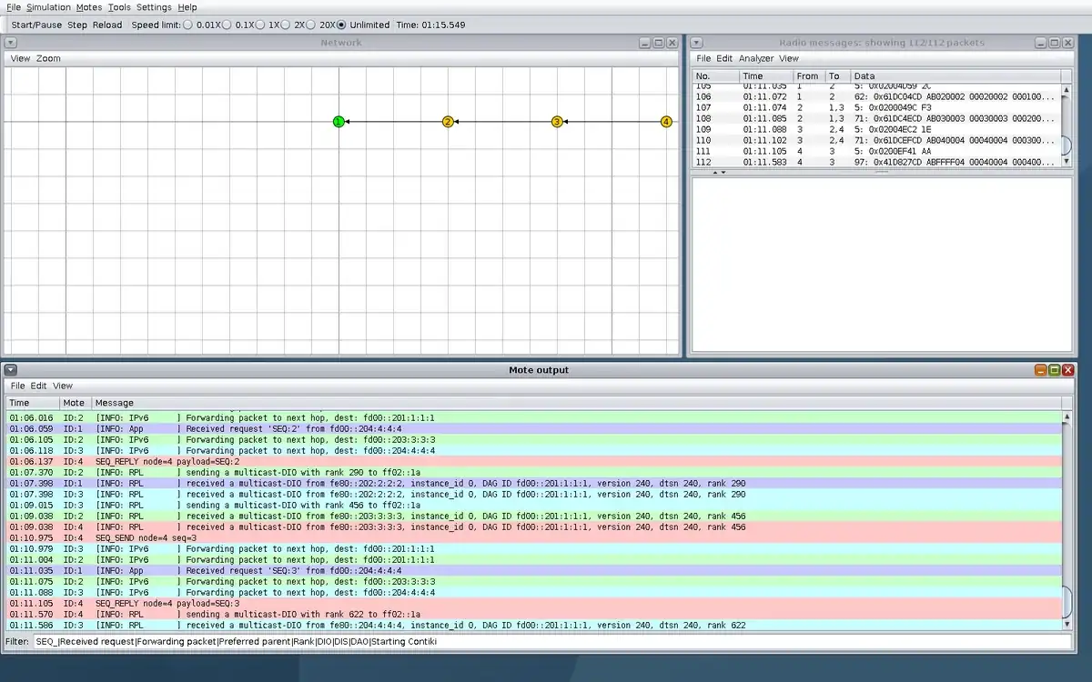Image resolution: width=1092 pixels, height=682 pixels.
Task: Select 'sending a multicast-DIO with rank 622' line
Action: (534, 615)
